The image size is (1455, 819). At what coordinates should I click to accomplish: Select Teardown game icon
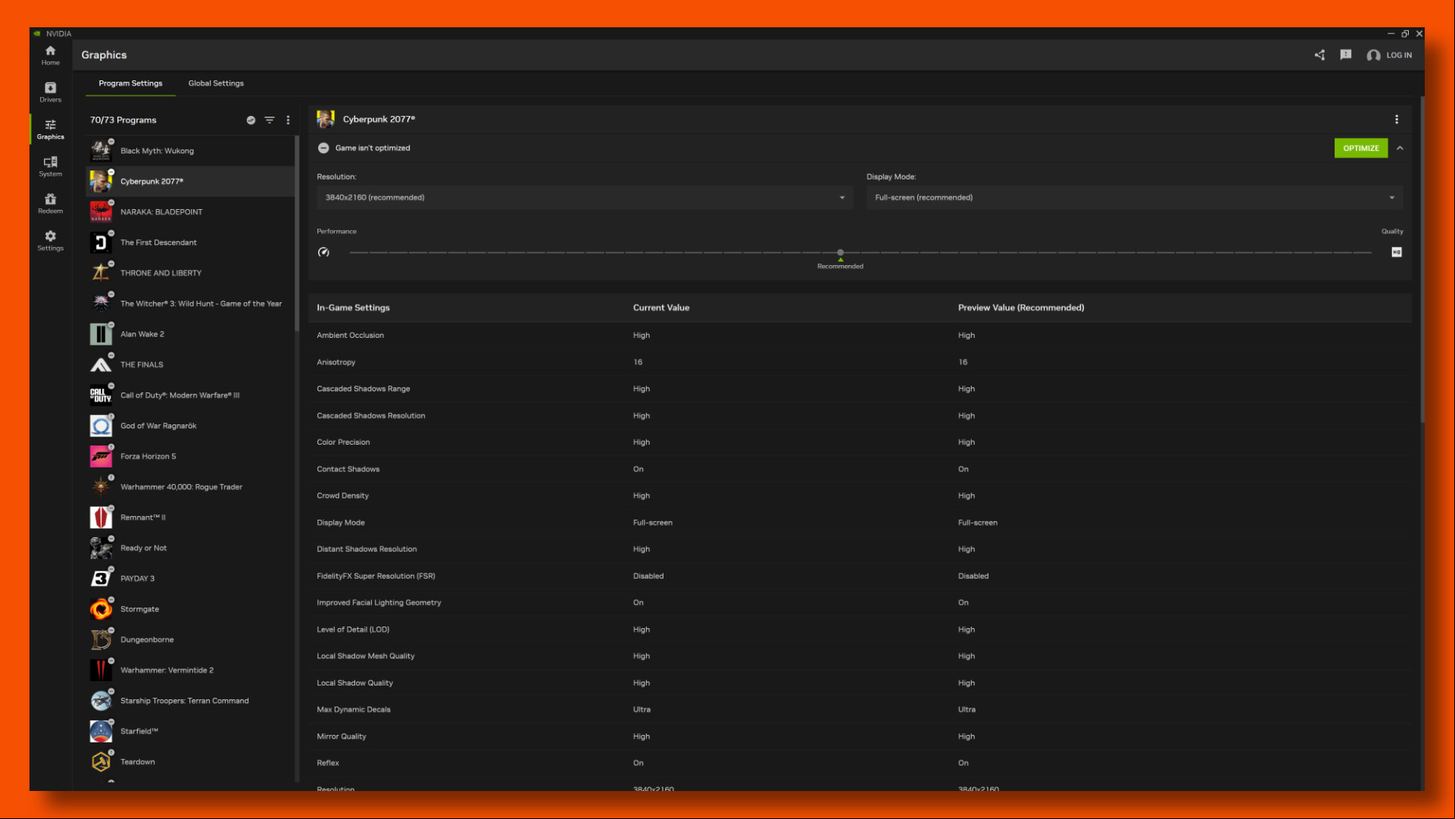click(x=101, y=762)
